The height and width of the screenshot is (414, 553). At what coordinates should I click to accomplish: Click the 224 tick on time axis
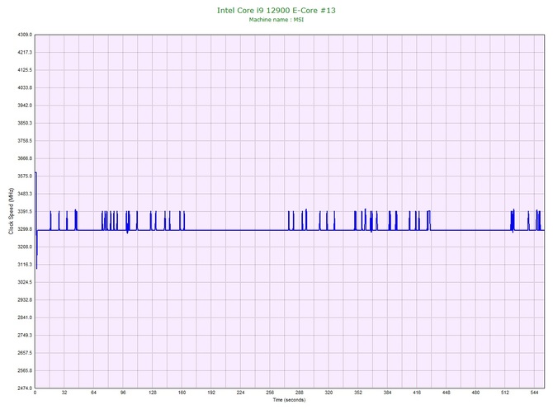[240, 393]
